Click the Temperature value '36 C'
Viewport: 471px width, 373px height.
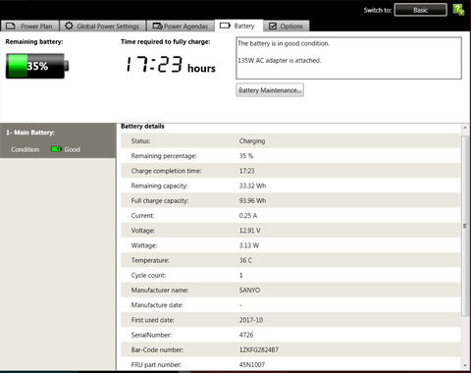coord(245,260)
